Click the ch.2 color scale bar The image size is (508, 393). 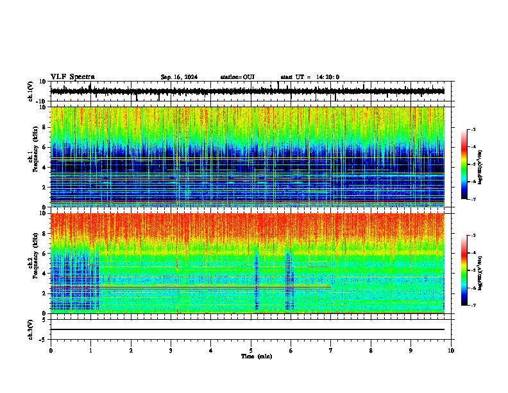point(464,270)
